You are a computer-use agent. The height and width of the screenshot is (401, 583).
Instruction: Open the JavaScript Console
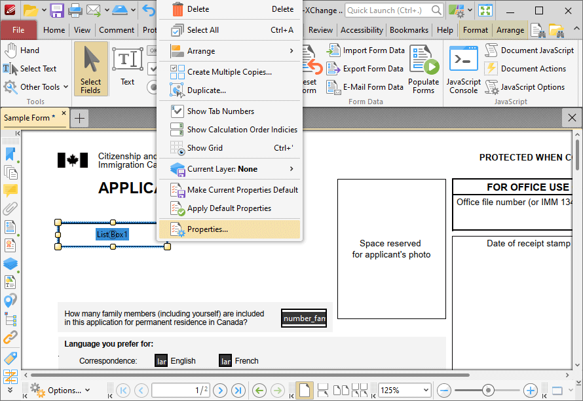click(463, 70)
